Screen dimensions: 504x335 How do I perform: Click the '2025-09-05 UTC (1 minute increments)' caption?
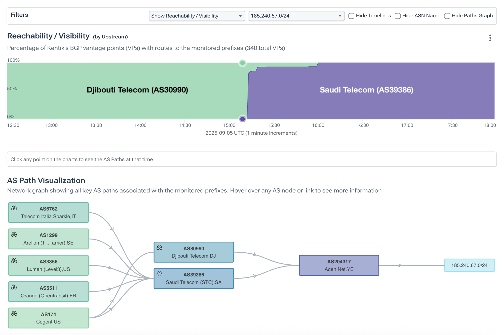(x=251, y=133)
